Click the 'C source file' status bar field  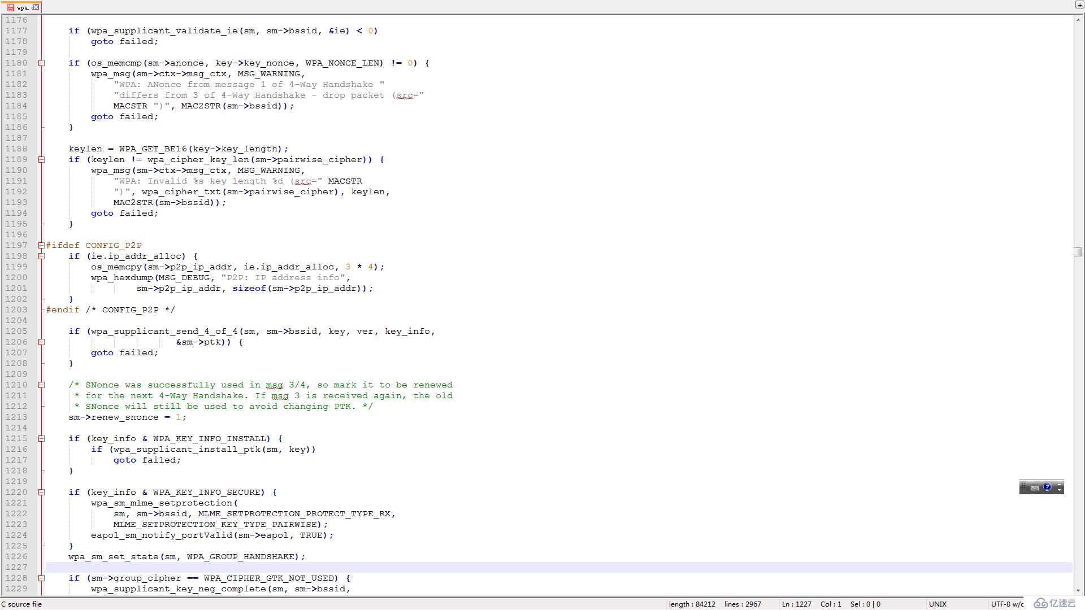pyautogui.click(x=21, y=604)
